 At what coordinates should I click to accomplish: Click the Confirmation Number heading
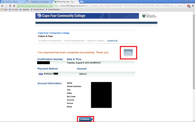(x=50, y=59)
